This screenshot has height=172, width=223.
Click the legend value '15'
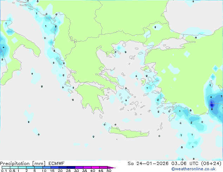pyautogui.click(x=52, y=171)
